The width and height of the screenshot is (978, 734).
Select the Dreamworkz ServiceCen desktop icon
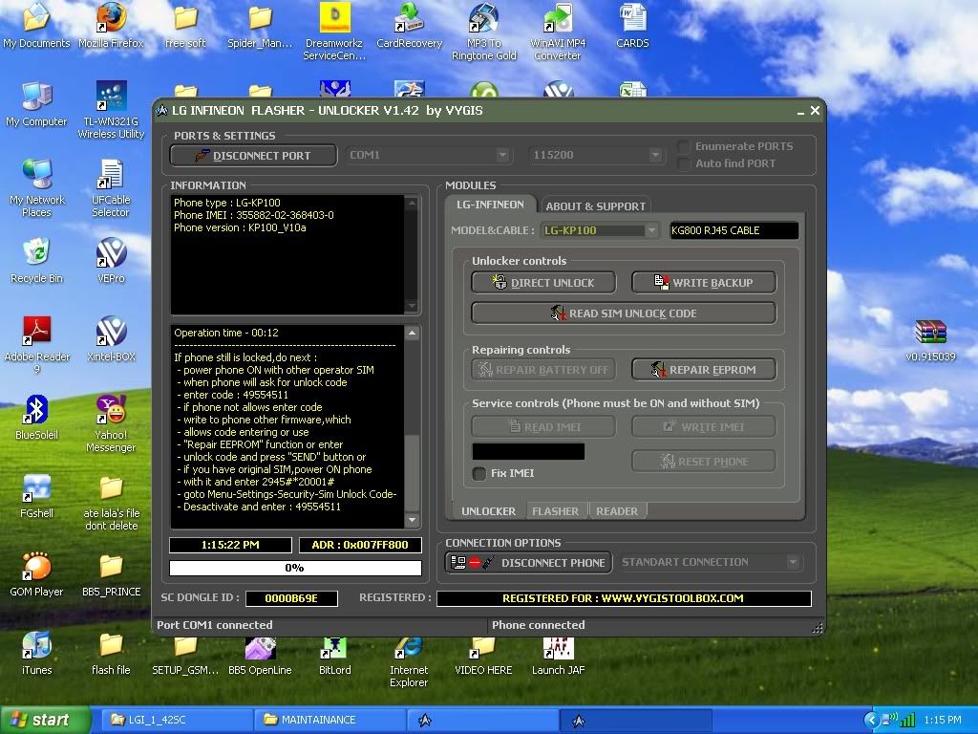[x=334, y=32]
